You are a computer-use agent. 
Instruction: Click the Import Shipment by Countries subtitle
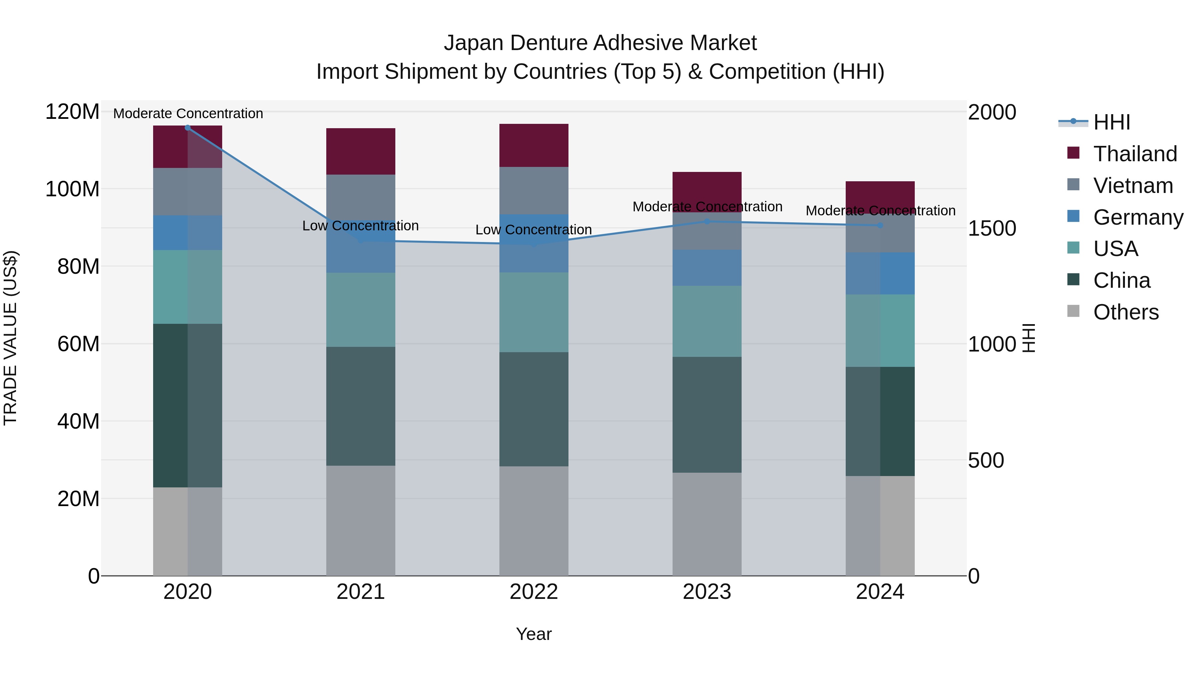[600, 72]
